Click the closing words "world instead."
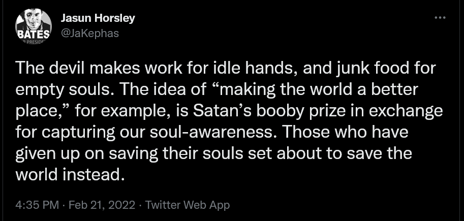The width and height of the screenshot is (464, 221). [x=70, y=176]
